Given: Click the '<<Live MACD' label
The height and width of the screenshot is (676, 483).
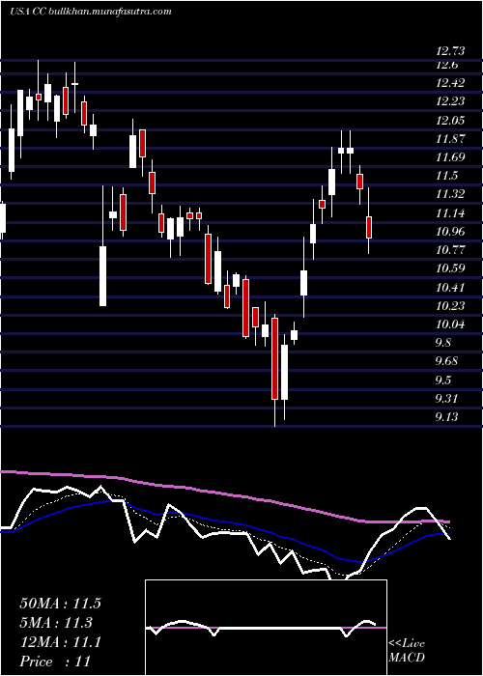Looking at the screenshot, I should [x=407, y=651].
